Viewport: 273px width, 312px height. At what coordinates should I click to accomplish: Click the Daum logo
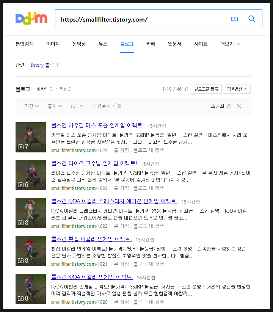[x=31, y=19]
